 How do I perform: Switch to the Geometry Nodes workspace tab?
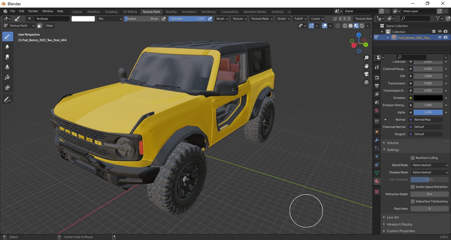point(255,12)
